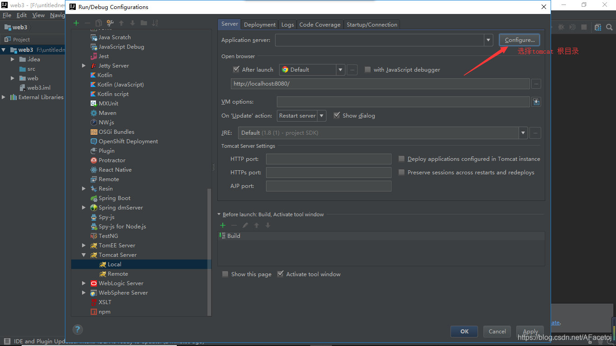Screen dimensions: 616x346
Task: Expand the Jetty Server tree node
Action: [x=84, y=66]
